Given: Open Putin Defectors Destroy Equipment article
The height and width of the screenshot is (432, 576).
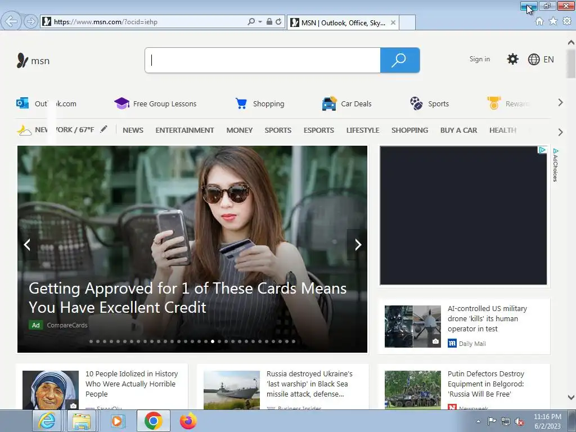Looking at the screenshot, I should pos(486,384).
